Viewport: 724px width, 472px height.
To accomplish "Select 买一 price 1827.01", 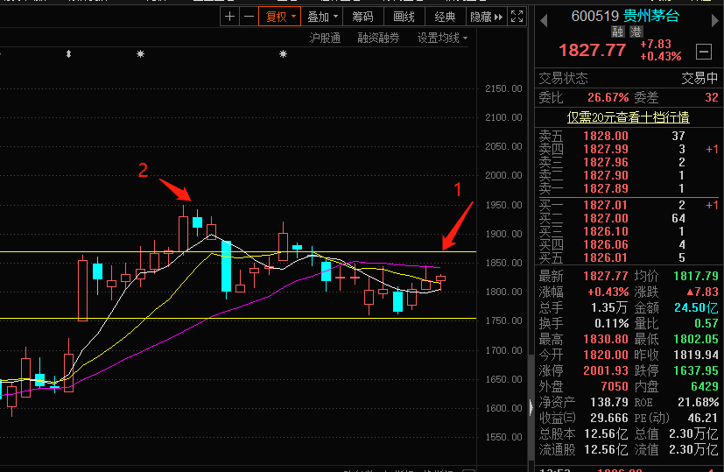I will tap(605, 205).
